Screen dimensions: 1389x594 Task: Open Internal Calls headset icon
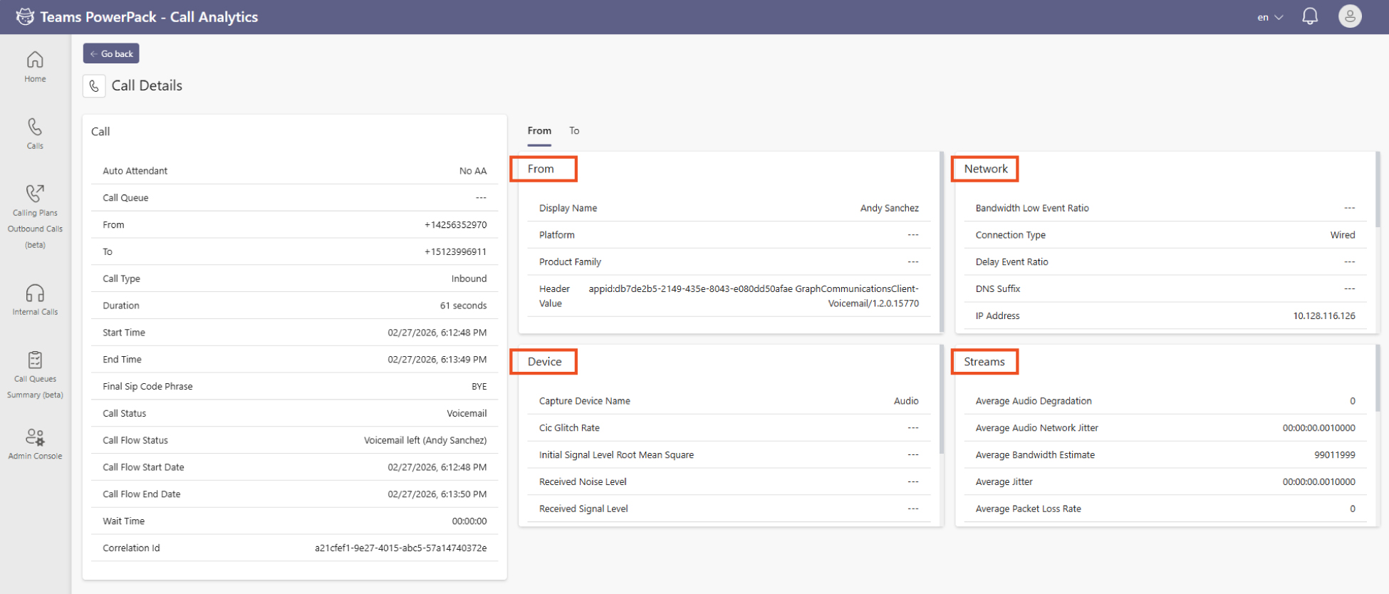(x=35, y=293)
